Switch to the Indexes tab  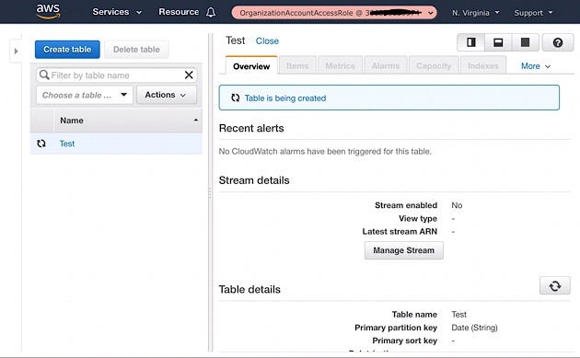coord(483,66)
